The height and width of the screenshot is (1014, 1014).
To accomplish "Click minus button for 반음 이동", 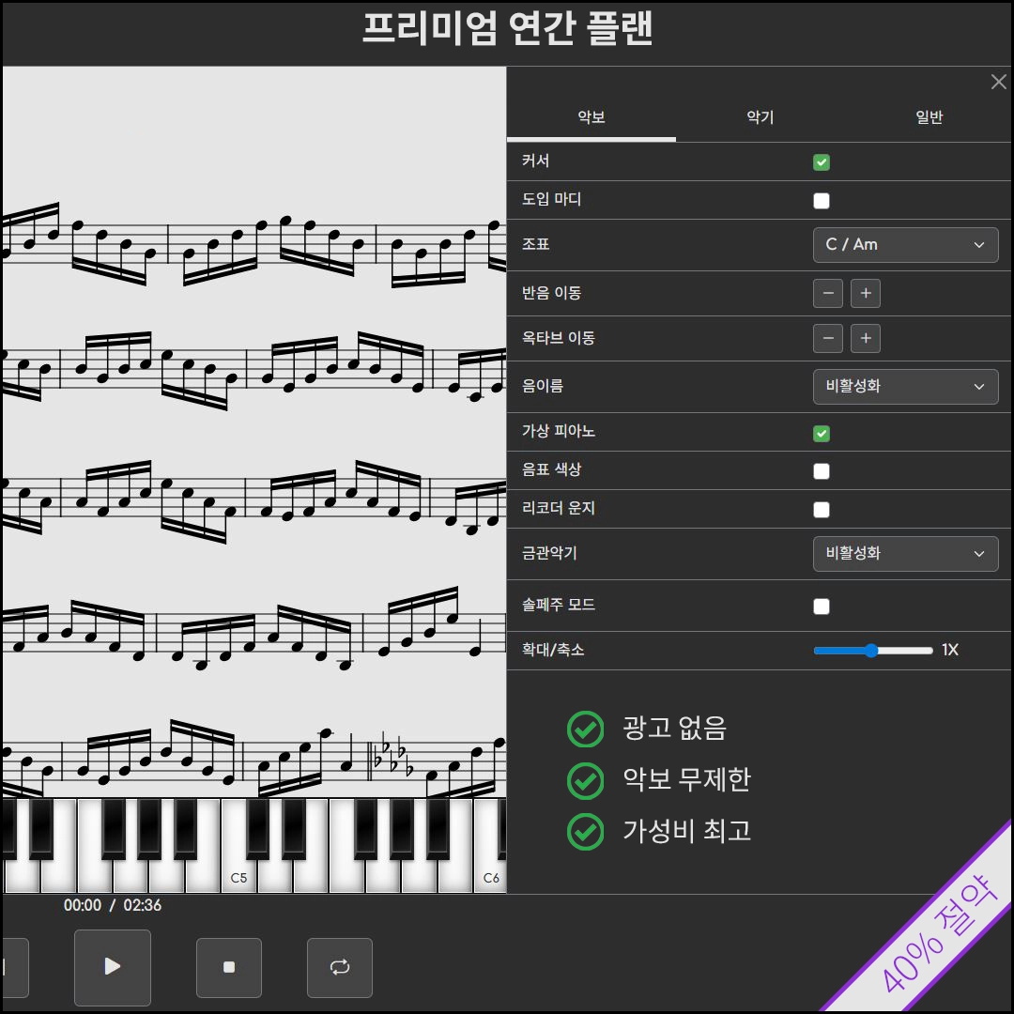I will (x=827, y=294).
